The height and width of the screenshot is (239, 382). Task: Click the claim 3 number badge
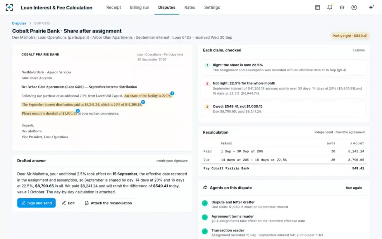(x=207, y=107)
